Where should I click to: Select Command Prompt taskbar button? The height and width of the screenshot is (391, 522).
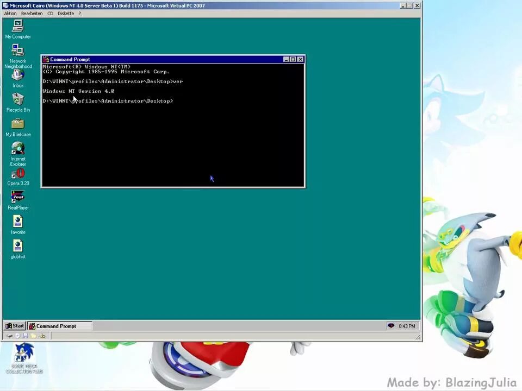tap(60, 326)
